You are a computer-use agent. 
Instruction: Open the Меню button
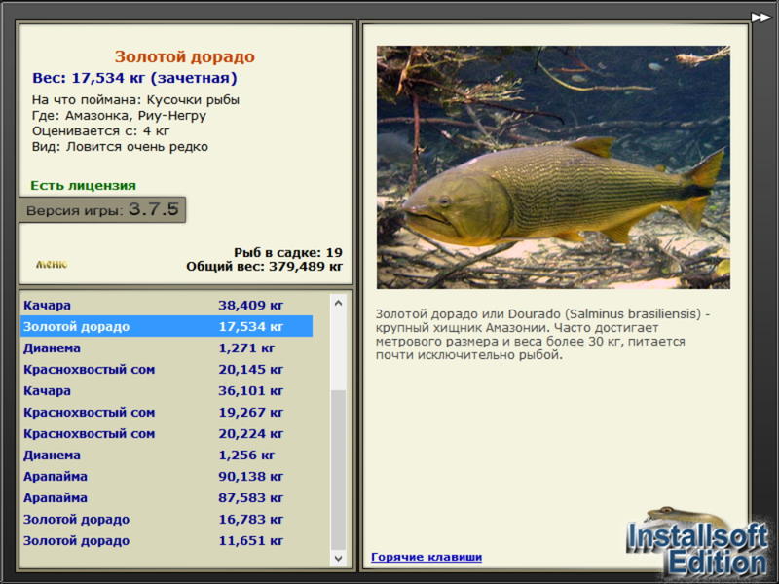point(52,264)
